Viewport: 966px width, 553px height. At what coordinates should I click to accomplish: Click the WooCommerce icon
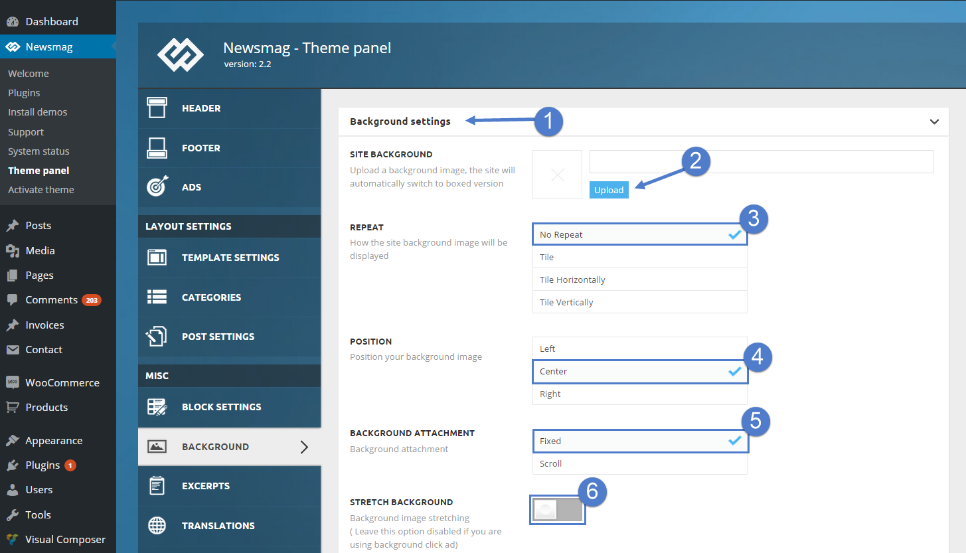click(12, 382)
